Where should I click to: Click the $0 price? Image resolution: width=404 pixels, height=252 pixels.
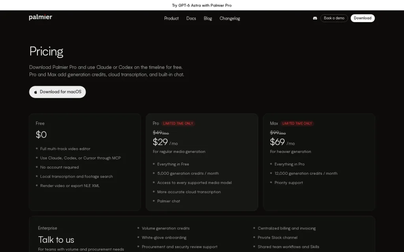(x=41, y=135)
